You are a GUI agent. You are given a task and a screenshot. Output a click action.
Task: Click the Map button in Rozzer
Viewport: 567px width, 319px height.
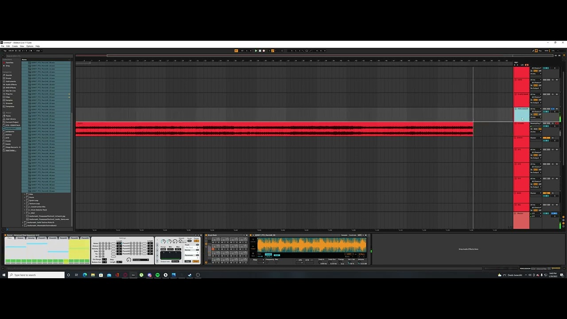[x=188, y=261]
